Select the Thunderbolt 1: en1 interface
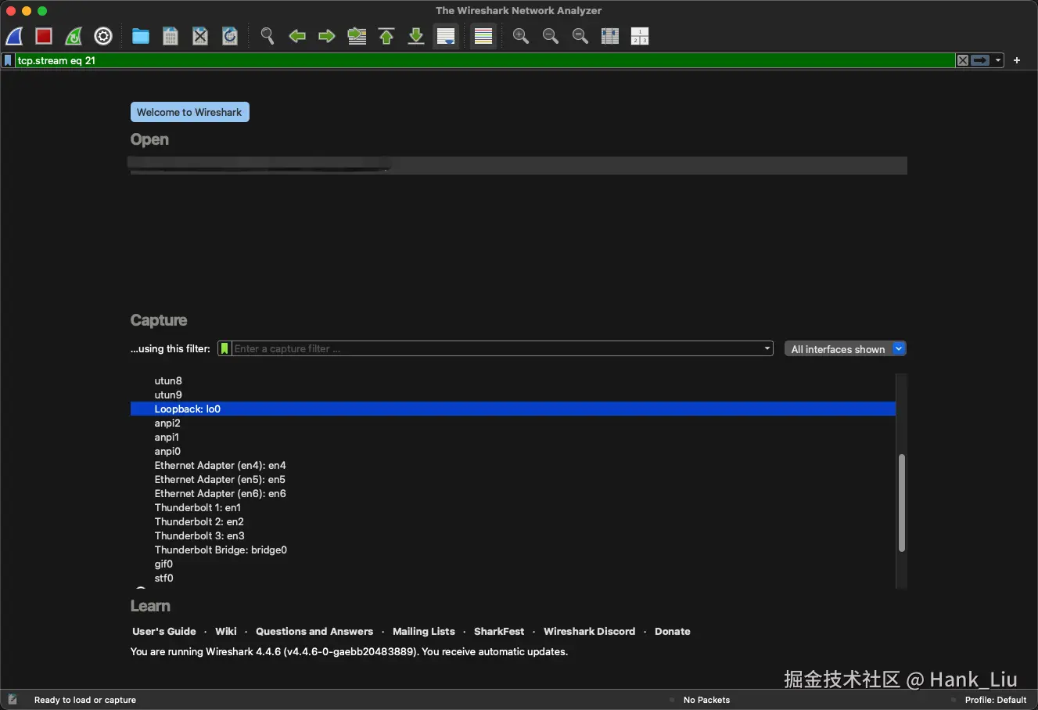 click(x=513, y=508)
